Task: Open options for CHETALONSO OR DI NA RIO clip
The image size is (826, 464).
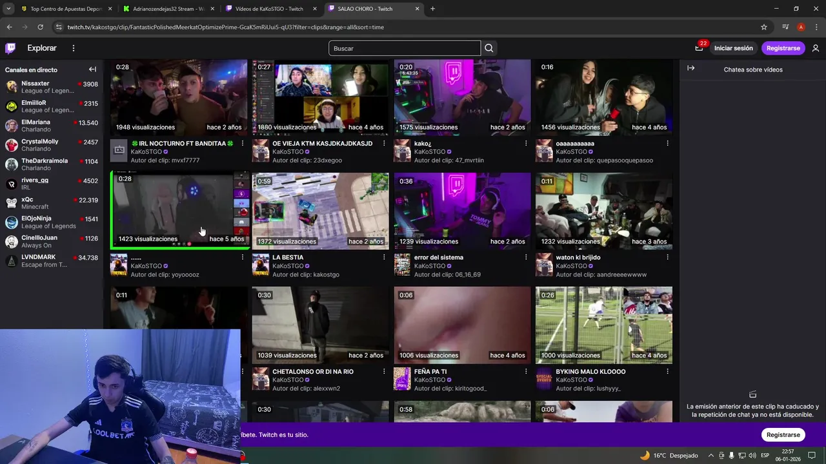Action: point(384,371)
